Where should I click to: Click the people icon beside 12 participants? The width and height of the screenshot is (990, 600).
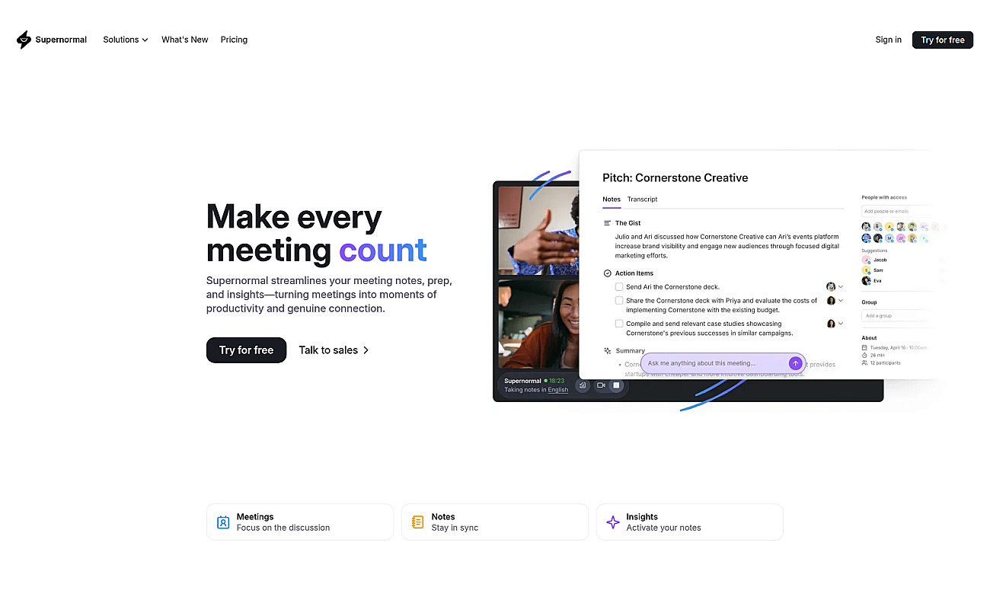[x=864, y=362]
